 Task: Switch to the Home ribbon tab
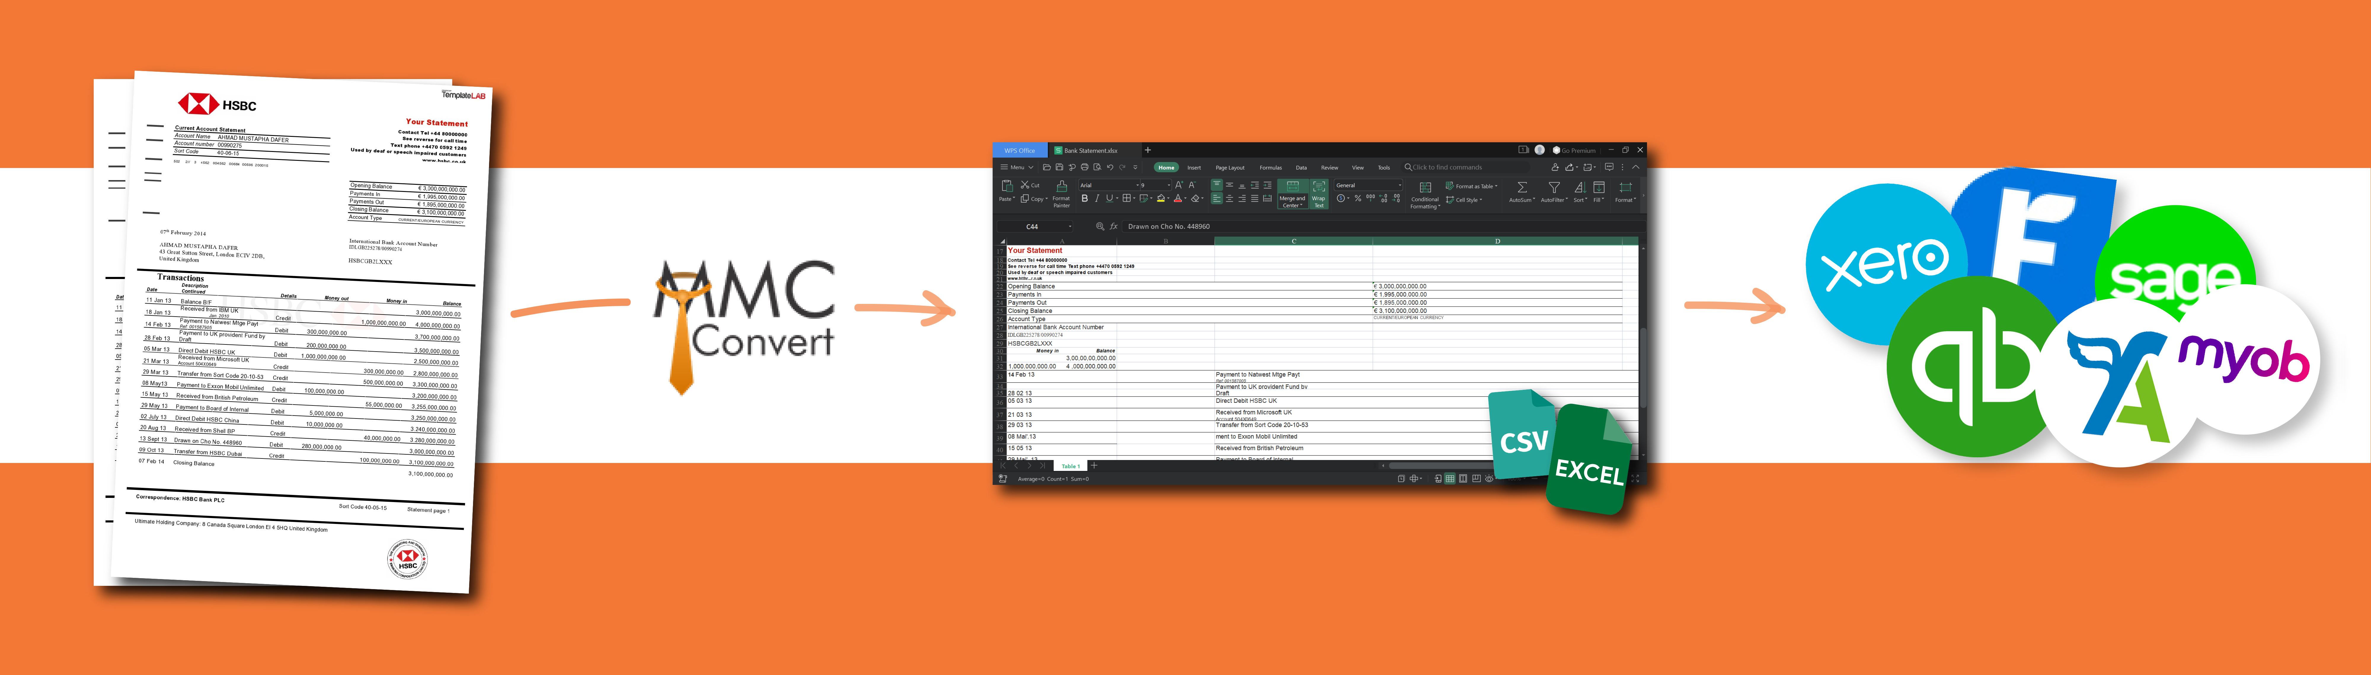(x=1166, y=167)
